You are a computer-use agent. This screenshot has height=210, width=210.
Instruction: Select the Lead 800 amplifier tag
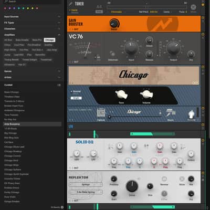coord(19,55)
